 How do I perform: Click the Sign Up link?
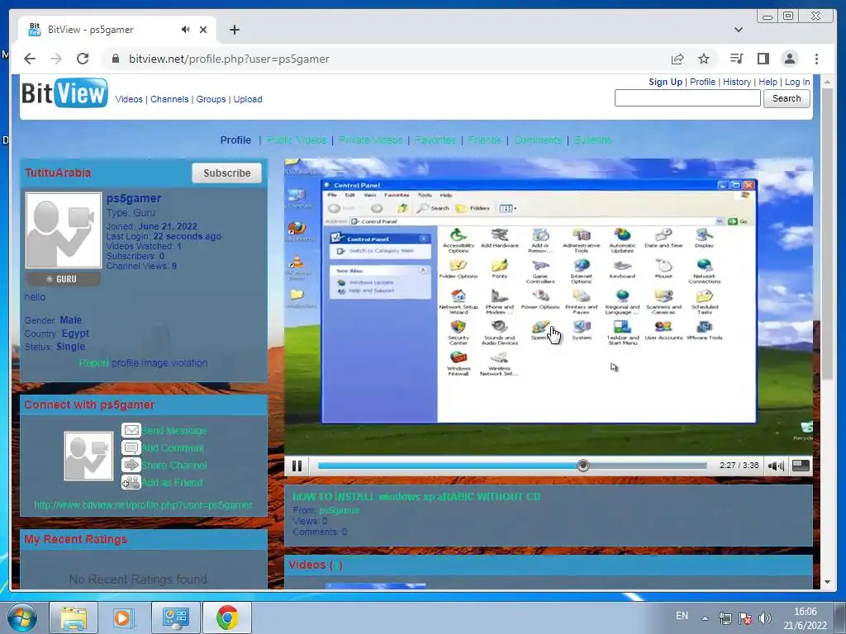coord(665,82)
